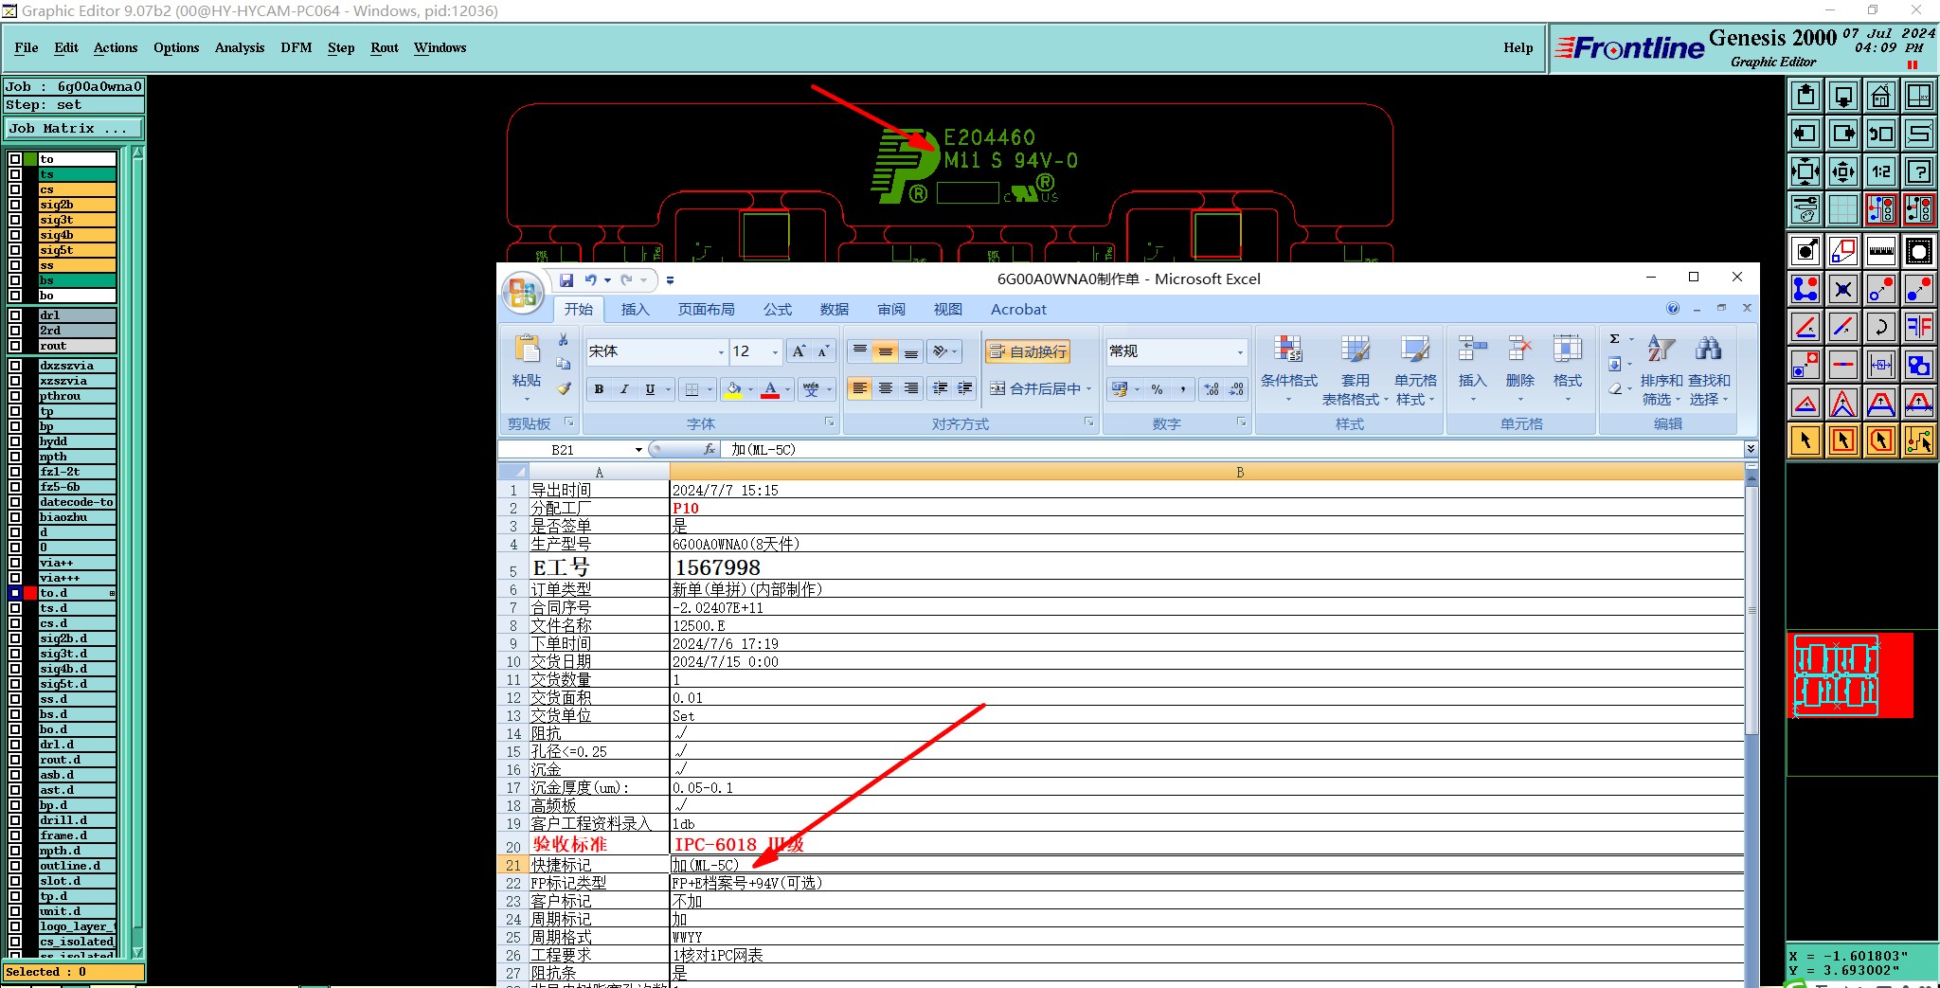This screenshot has width=1940, height=988.
Task: Switch to the 插入 ribbon tab
Action: (x=635, y=310)
